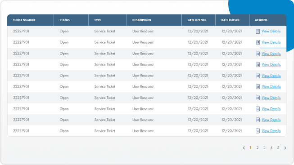The width and height of the screenshot is (294, 165).
Task: Click the details icon in the fourth row
Action: (x=258, y=65)
